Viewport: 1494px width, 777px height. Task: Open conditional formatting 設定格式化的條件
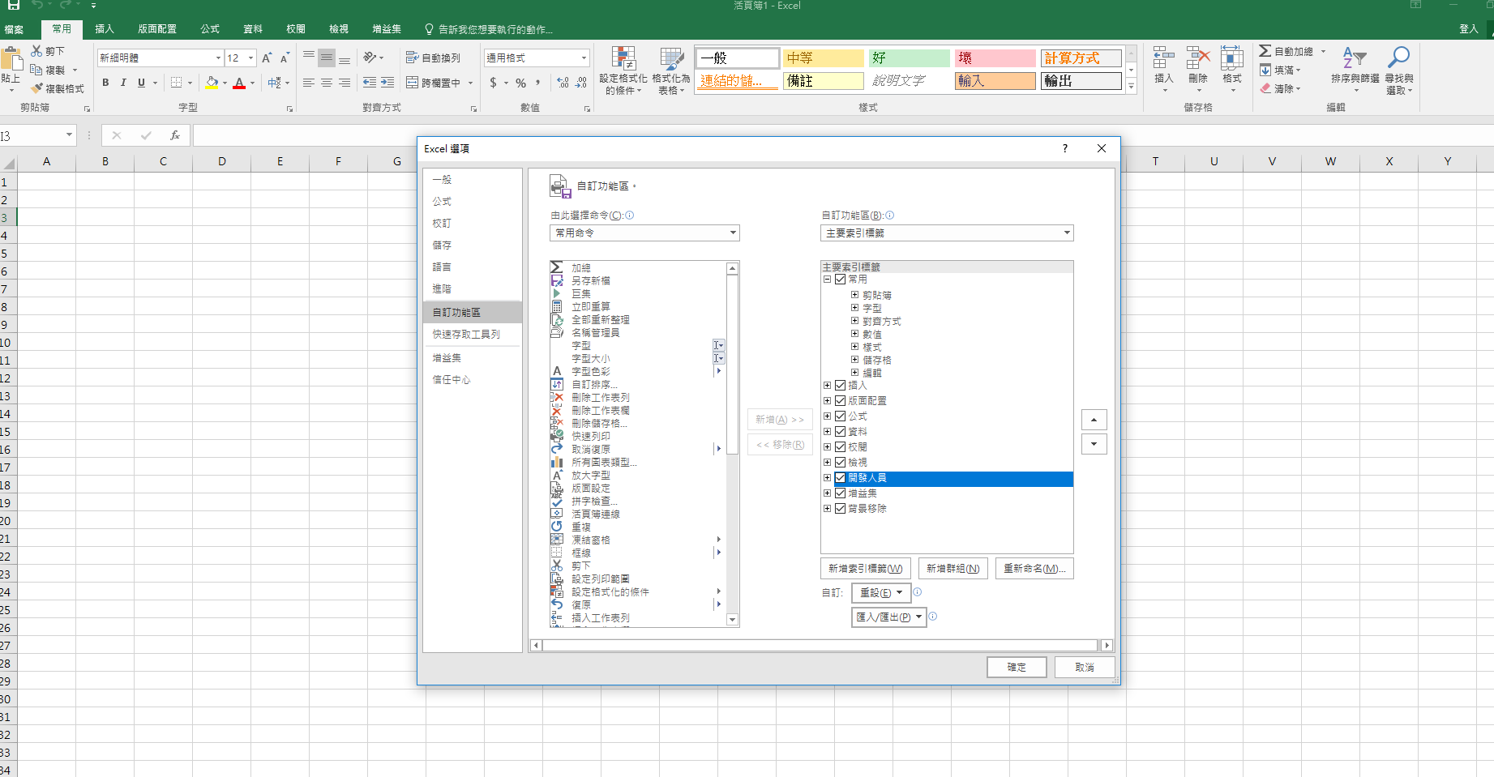[623, 71]
